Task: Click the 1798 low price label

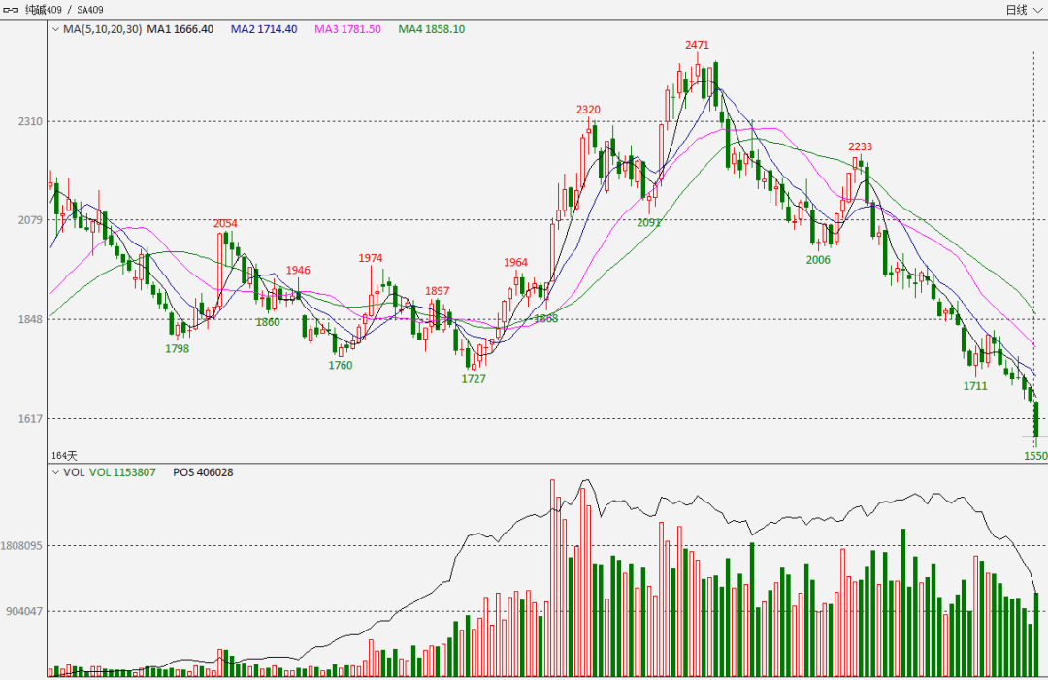Action: [178, 348]
